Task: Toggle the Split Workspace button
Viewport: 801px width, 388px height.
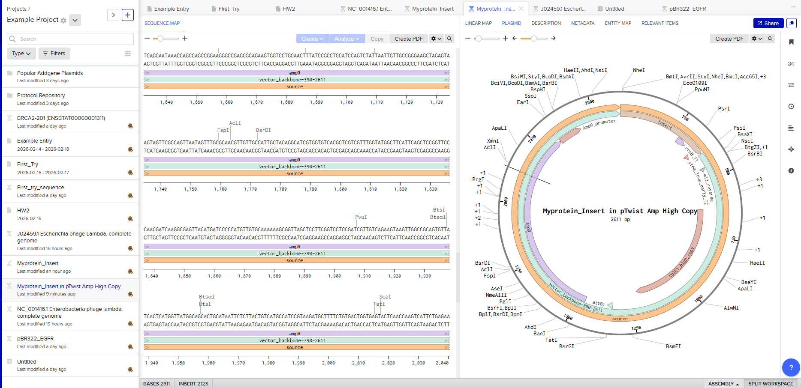Action: coord(771,384)
